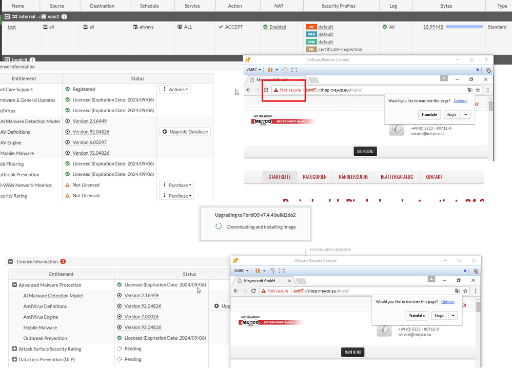Collapse the internal to wan1 policy group
This screenshot has height=392, width=512.
(x=7, y=16)
